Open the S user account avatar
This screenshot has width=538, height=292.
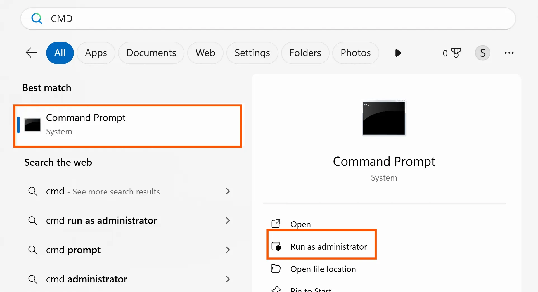(483, 53)
